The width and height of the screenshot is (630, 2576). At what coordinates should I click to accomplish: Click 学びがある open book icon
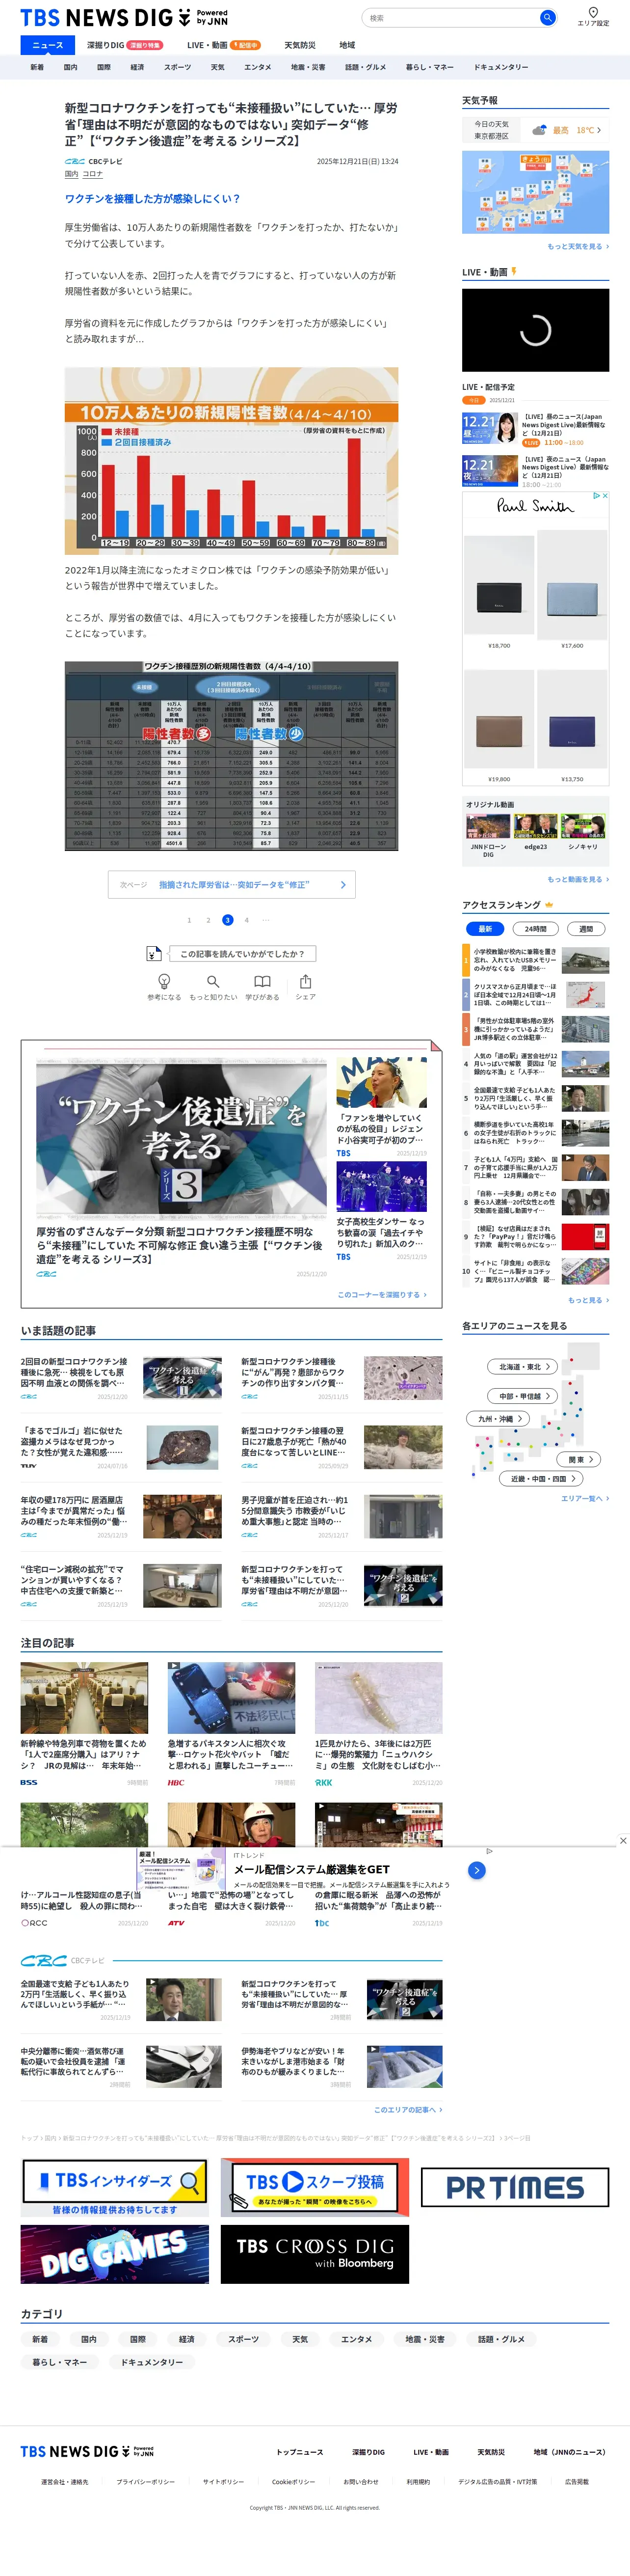pos(262,981)
